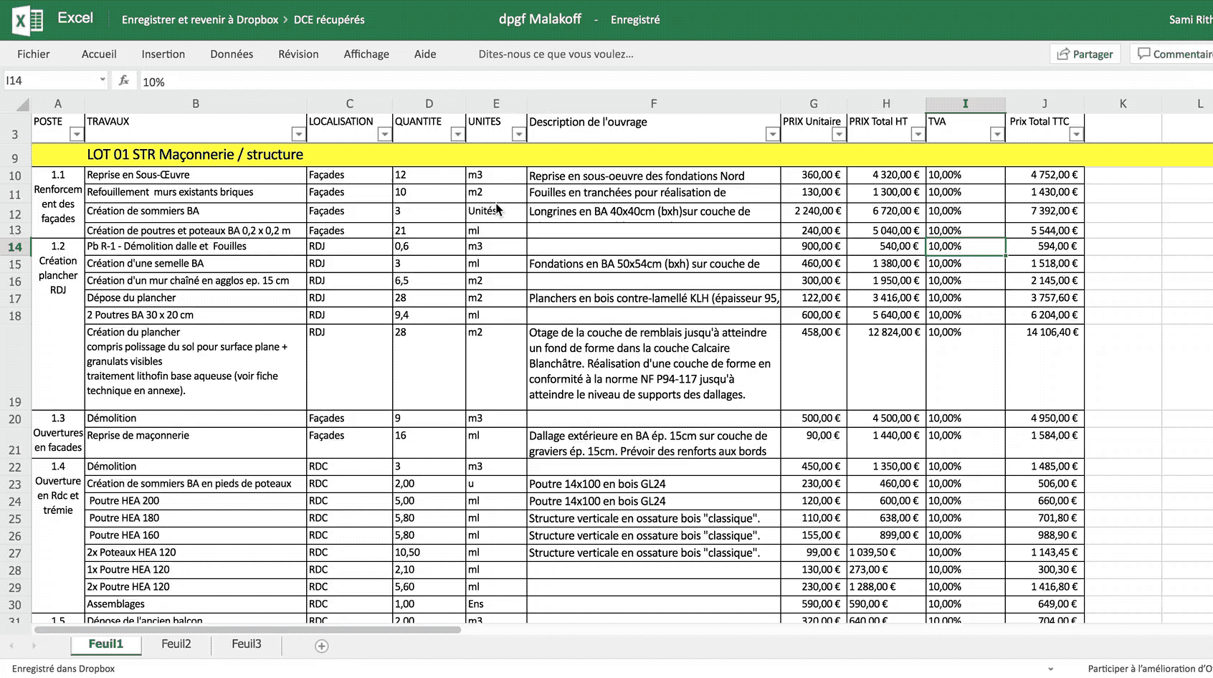Viewport: 1213px width, 678px height.
Task: Click the Partager share button
Action: click(1085, 54)
